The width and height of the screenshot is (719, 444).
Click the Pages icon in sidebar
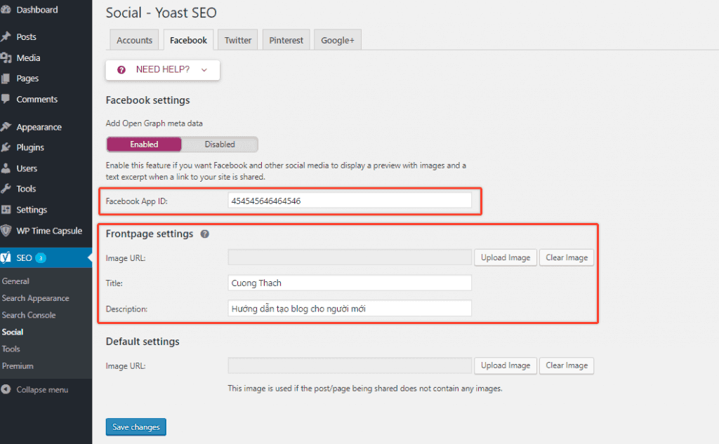pyautogui.click(x=6, y=79)
